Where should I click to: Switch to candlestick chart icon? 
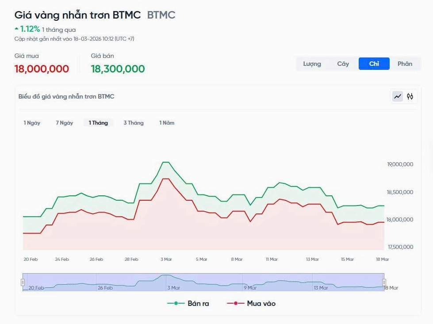click(410, 96)
